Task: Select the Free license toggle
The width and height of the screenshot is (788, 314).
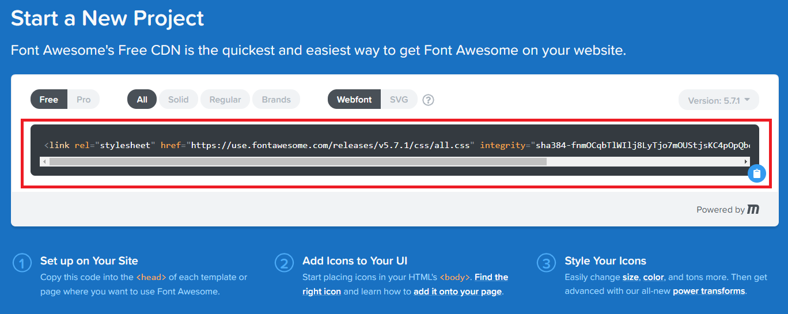Action: point(49,100)
